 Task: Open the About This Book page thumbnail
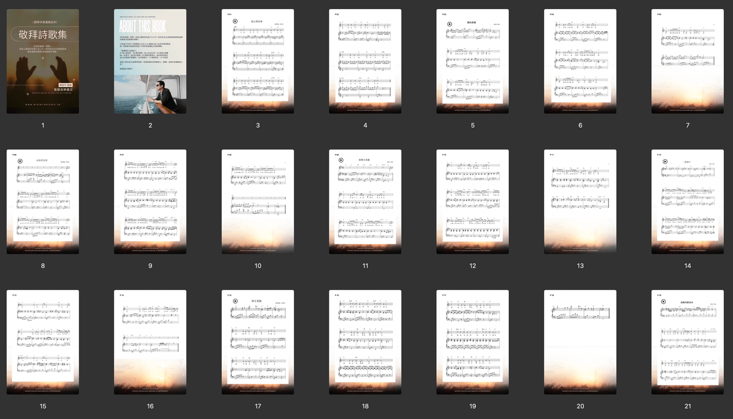tap(150, 61)
